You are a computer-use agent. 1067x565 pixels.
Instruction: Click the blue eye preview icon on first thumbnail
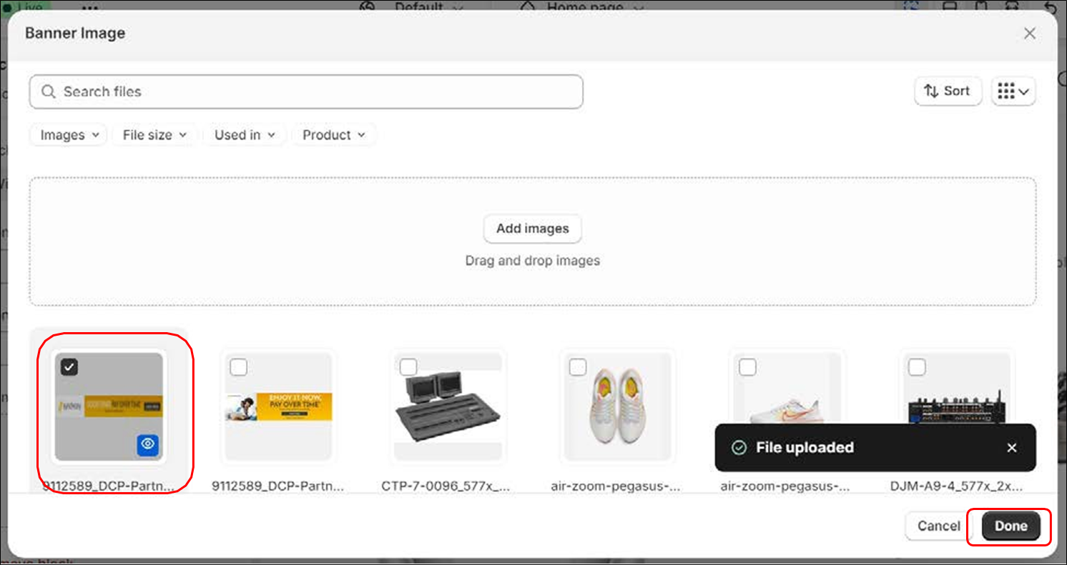(148, 444)
